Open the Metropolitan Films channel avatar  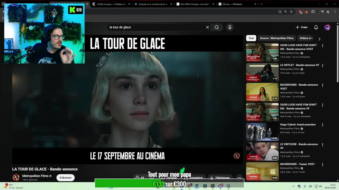point(16,178)
